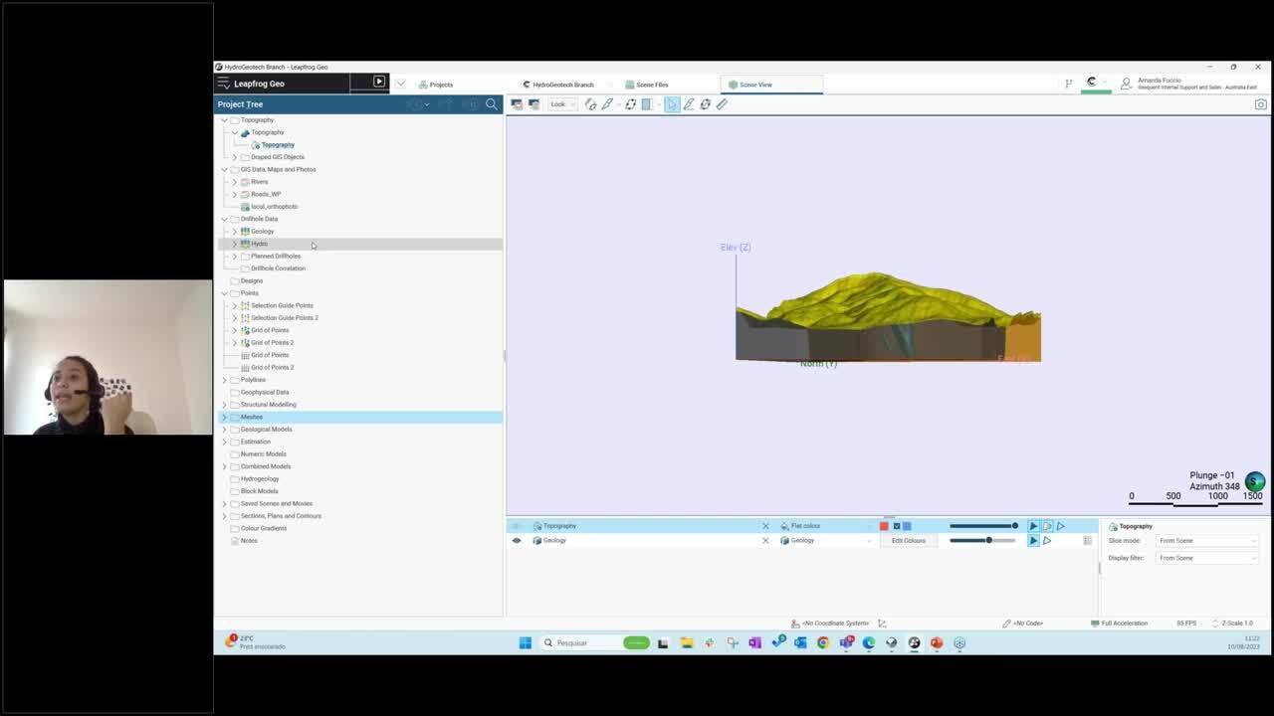Screen dimensions: 1274x716
Task: Open the Look dropdown in the scene toolbar
Action: pyautogui.click(x=562, y=104)
